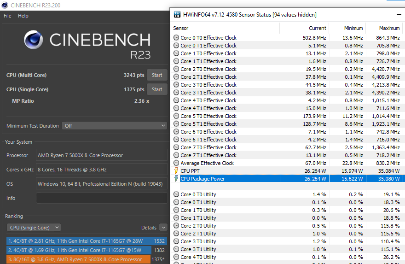
Task: Click the clock icon of Core 3 T1 Effective Clock
Action: click(176, 93)
